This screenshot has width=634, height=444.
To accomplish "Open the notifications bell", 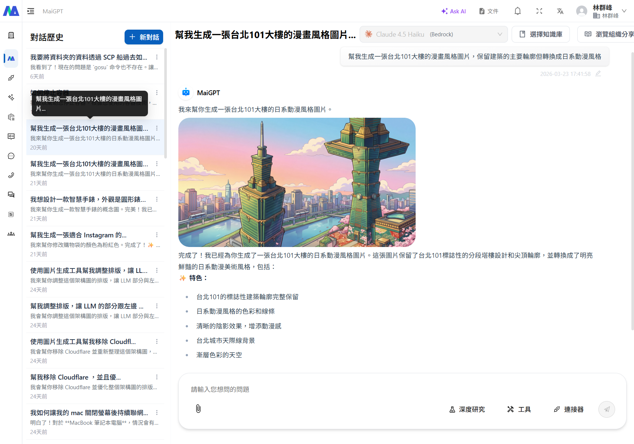I will pyautogui.click(x=518, y=11).
